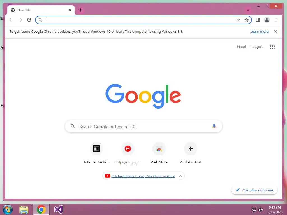Focus the Search Google or type a URL box
Viewport: 287px width, 215px height.
[x=143, y=127]
